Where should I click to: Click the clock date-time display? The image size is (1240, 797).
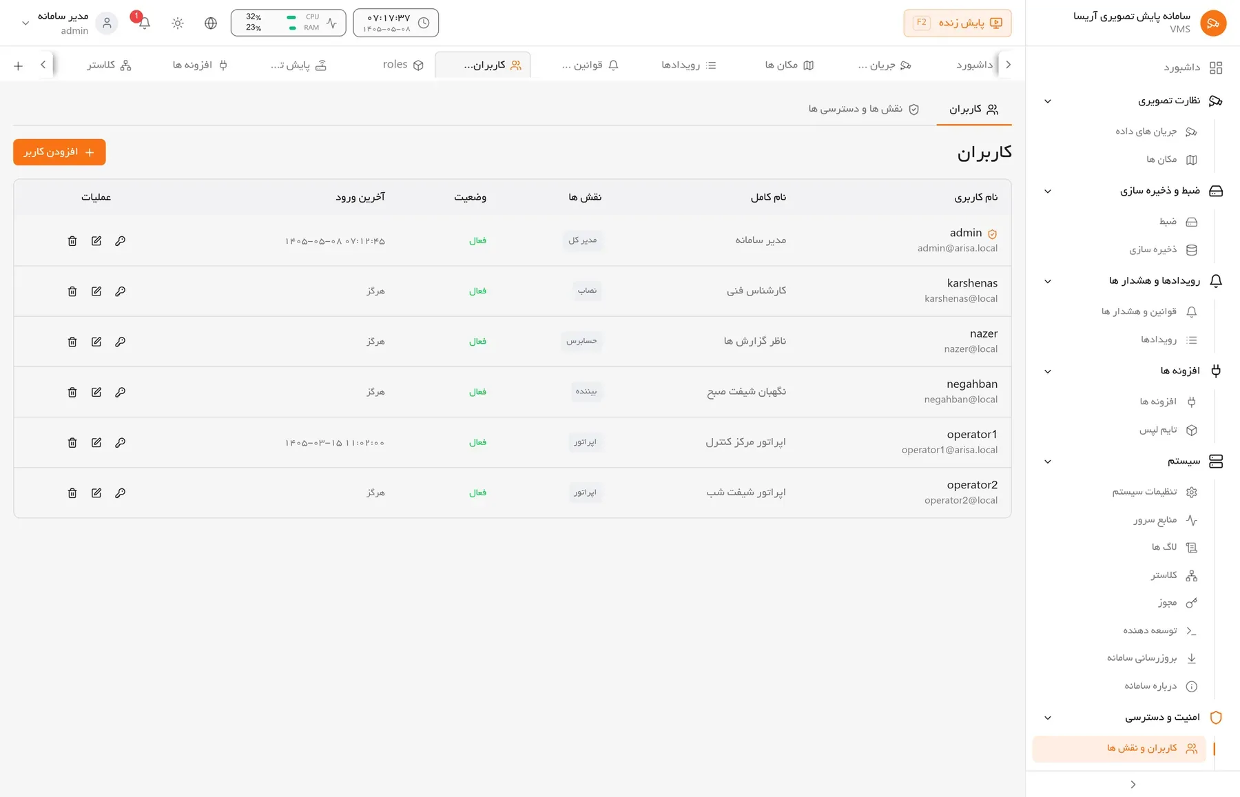click(395, 23)
